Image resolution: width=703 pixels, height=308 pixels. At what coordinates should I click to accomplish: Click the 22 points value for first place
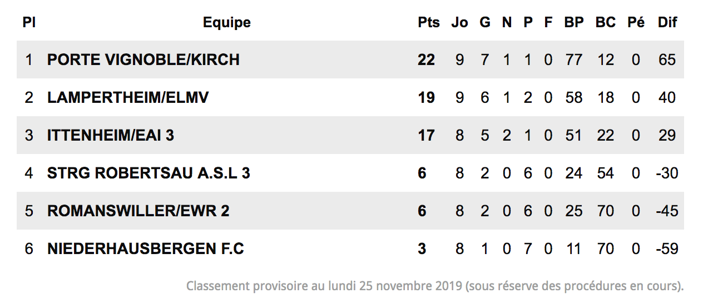click(426, 59)
